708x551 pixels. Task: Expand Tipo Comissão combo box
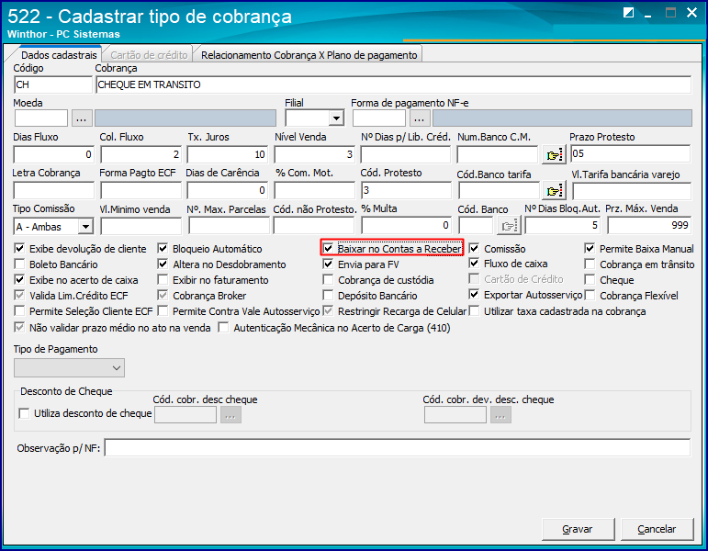[x=85, y=226]
